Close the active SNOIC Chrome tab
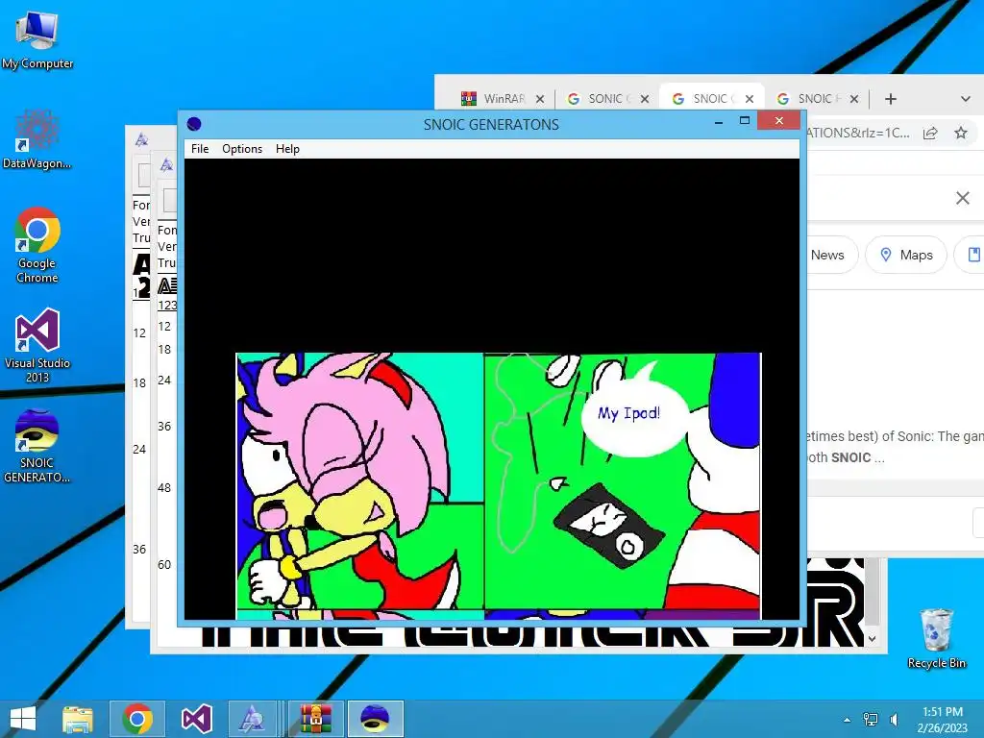Screen dimensions: 984x738 coord(750,99)
